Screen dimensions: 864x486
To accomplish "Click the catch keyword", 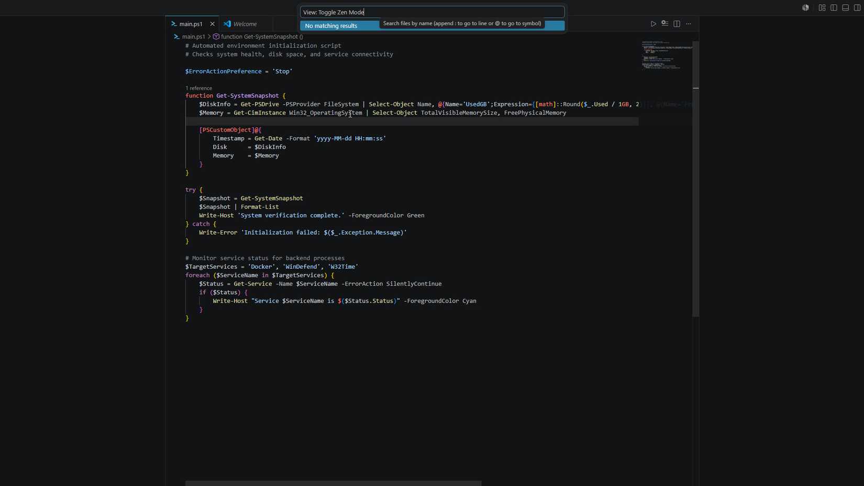I will 201,224.
